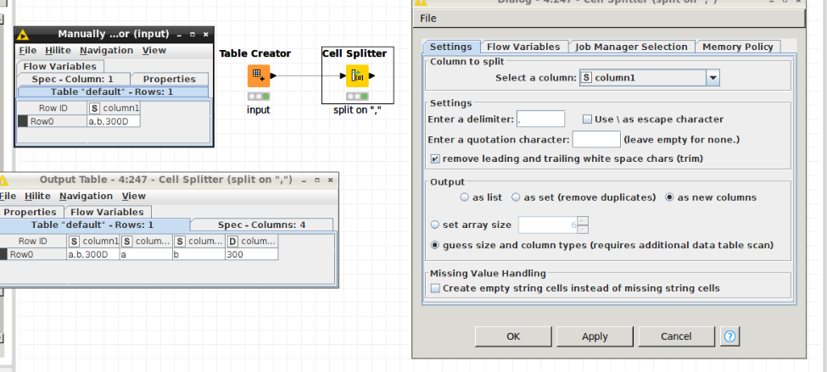Switch to Job Manager Selection tab
The width and height of the screenshot is (827, 372).
[631, 47]
